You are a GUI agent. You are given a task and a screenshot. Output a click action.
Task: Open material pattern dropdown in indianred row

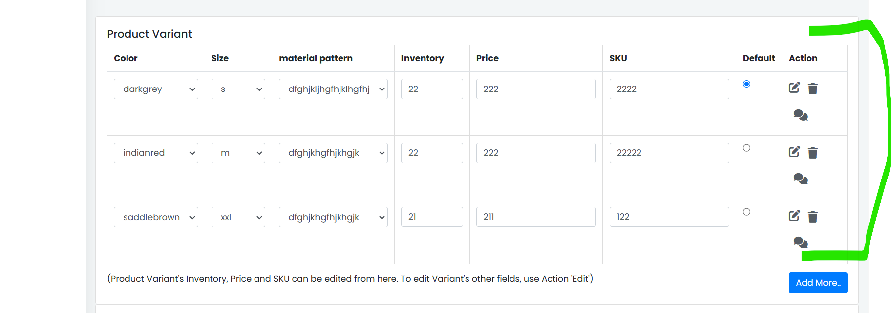pos(333,153)
